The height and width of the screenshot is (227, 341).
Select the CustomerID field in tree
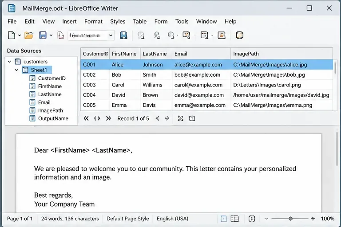click(x=52, y=78)
